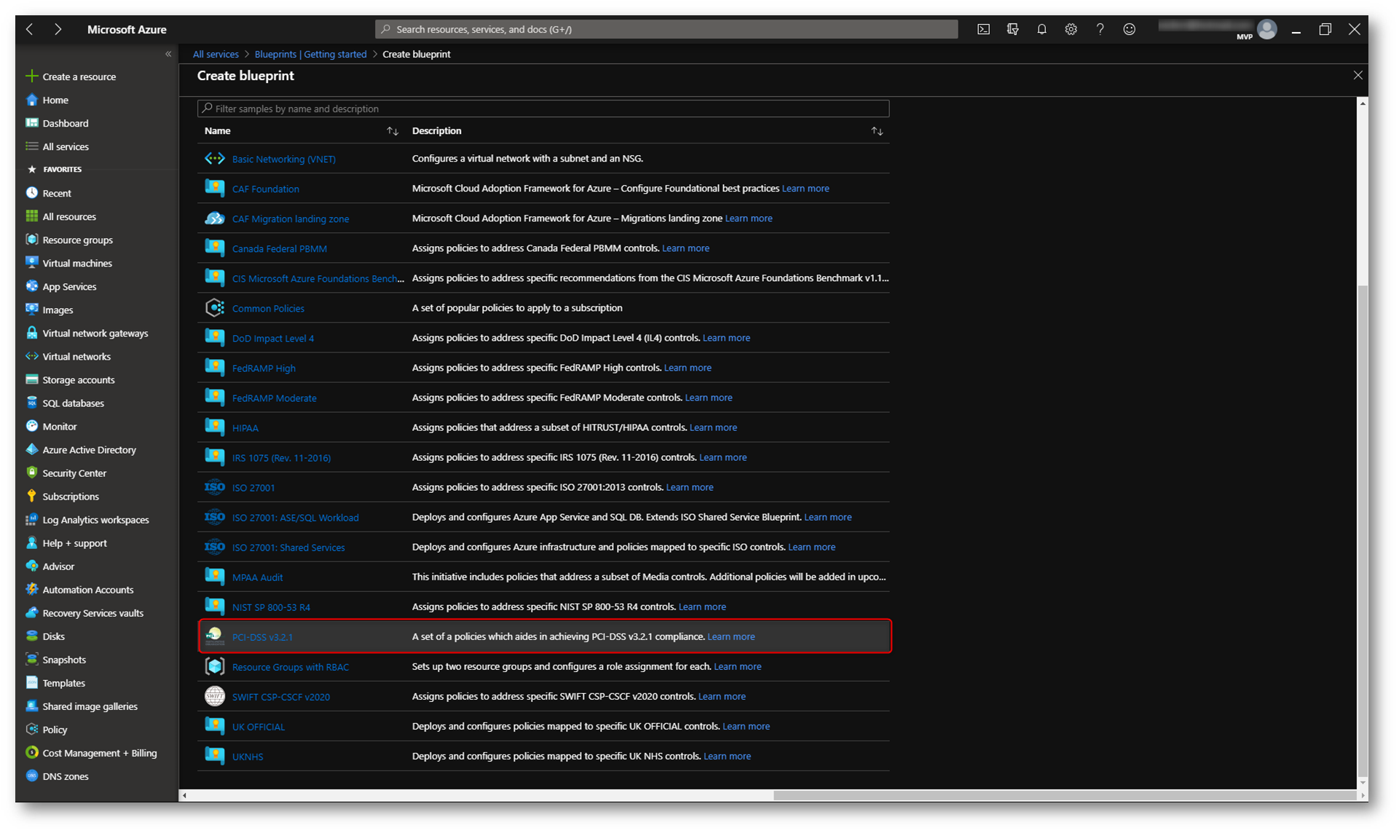Open All services in sidebar

tap(66, 146)
